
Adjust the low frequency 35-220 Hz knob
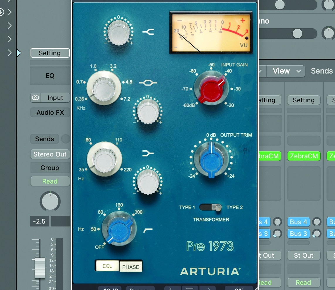[x=104, y=159]
